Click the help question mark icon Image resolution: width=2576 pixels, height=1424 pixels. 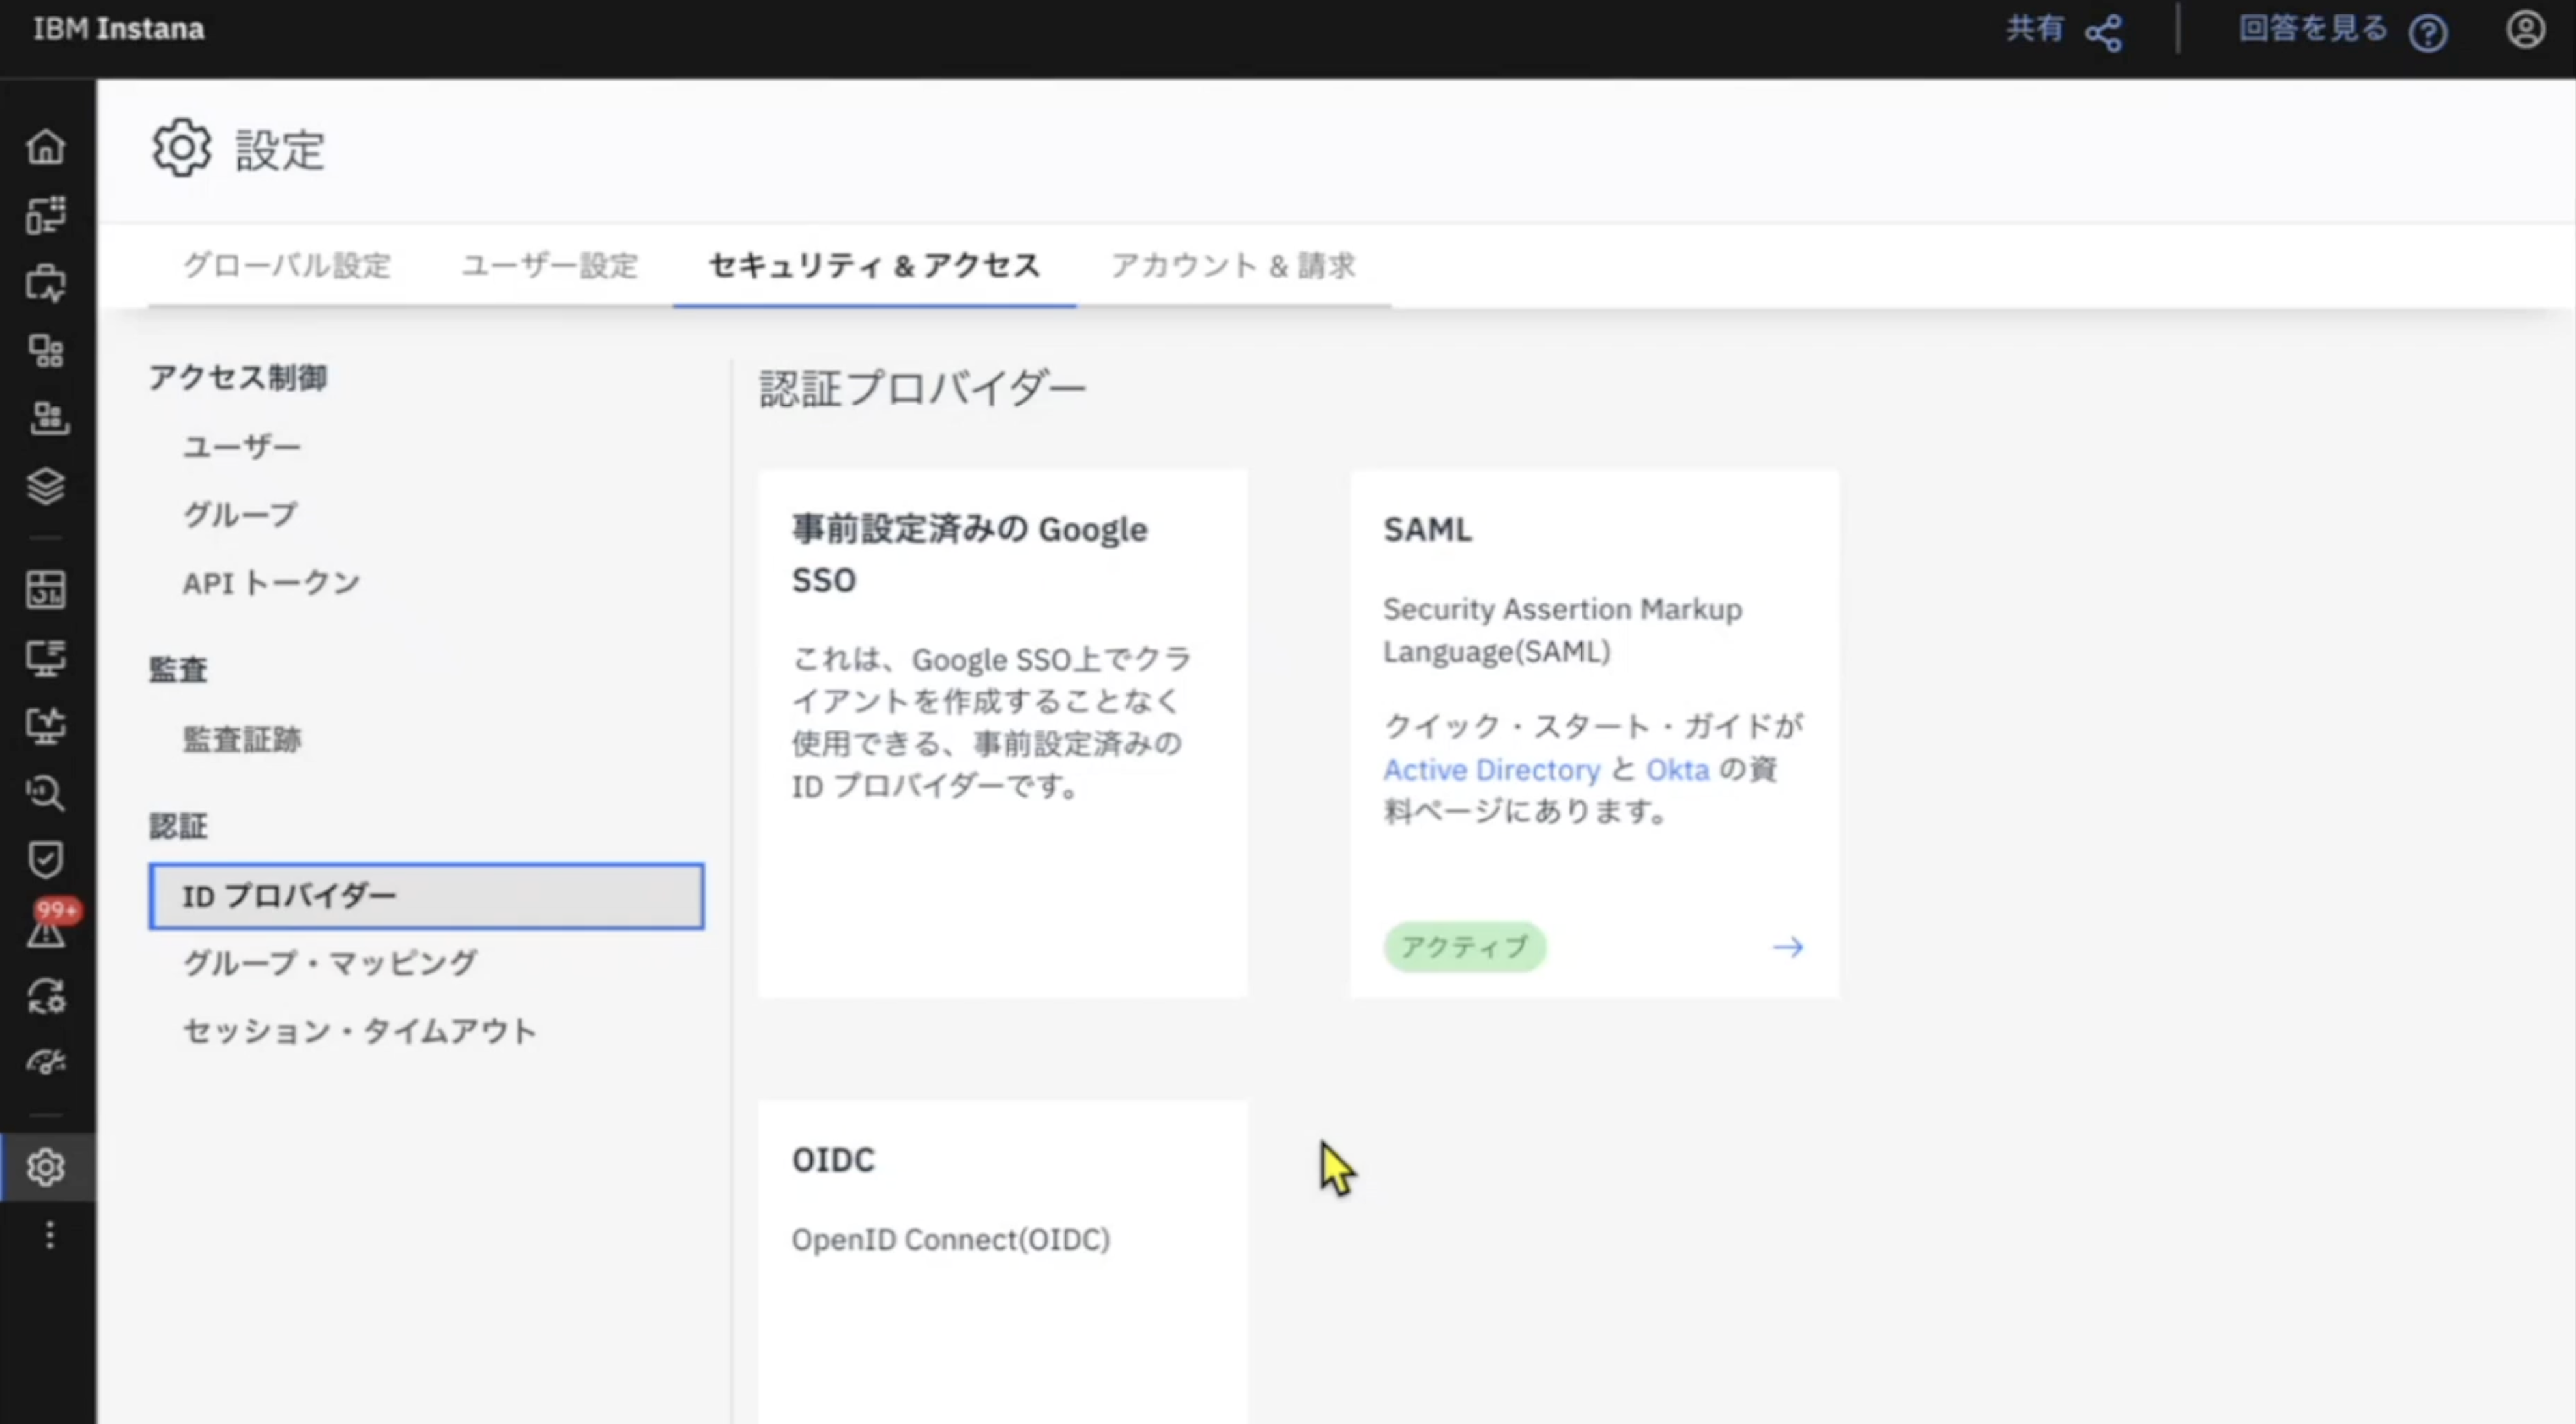pyautogui.click(x=2427, y=33)
